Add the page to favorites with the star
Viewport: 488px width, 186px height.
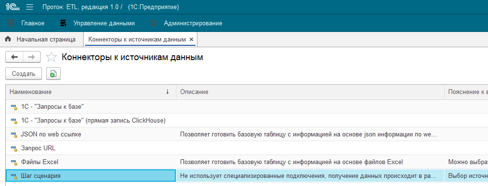pyautogui.click(x=51, y=57)
